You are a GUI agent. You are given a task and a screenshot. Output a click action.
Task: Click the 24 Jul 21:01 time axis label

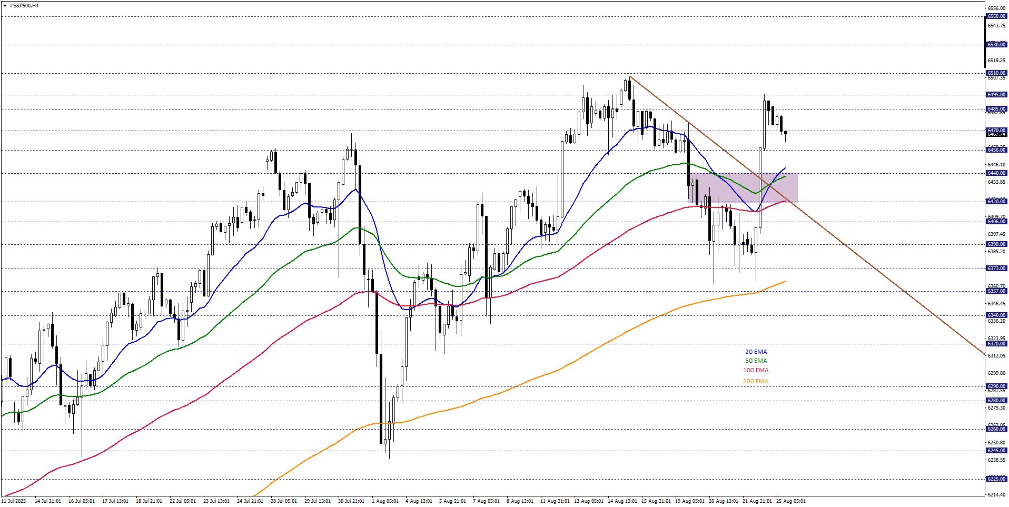(x=250, y=501)
